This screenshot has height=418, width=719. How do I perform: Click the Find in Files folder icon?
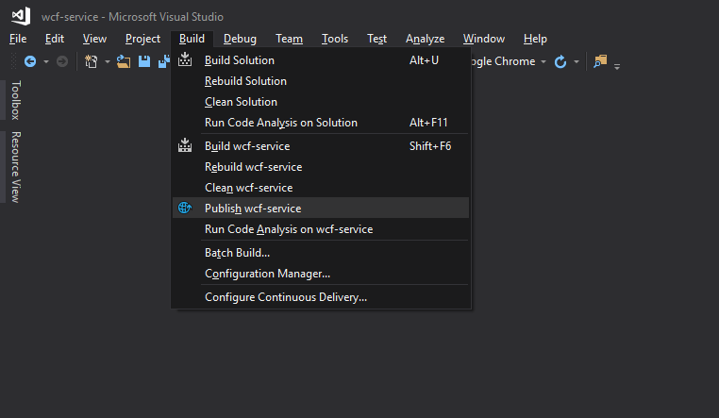click(600, 61)
